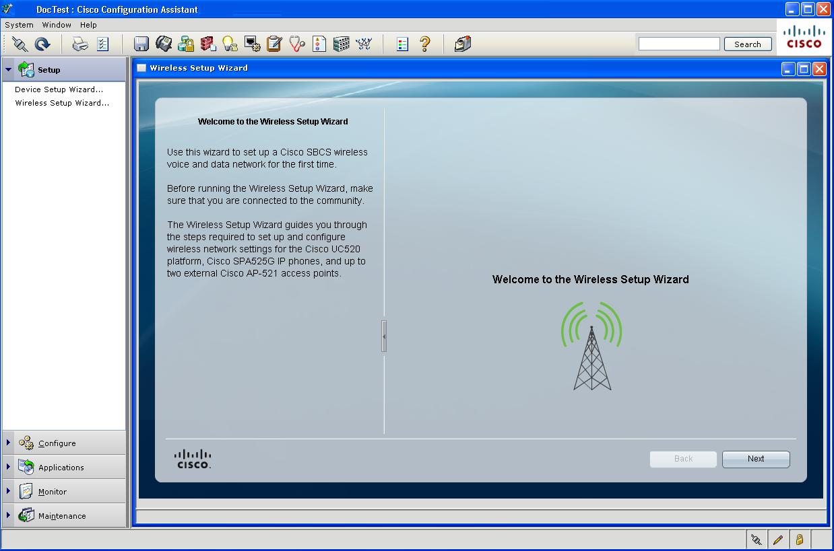Click the clipboard with pencil toolbar icon

click(274, 44)
